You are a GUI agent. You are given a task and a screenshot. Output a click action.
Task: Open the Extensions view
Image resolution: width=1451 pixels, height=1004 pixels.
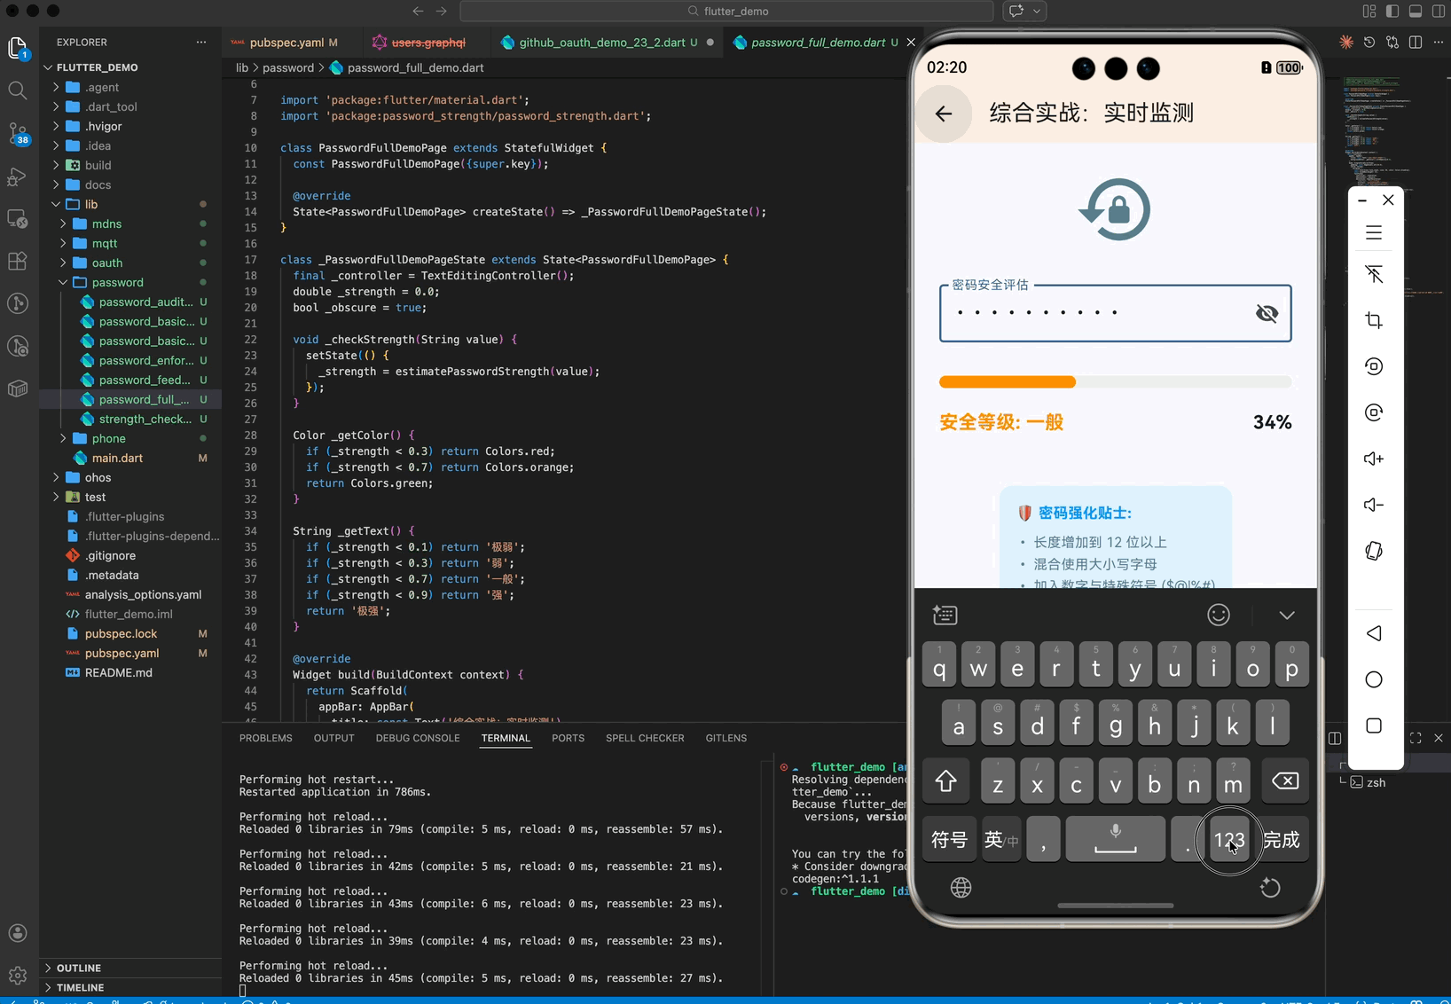point(18,261)
